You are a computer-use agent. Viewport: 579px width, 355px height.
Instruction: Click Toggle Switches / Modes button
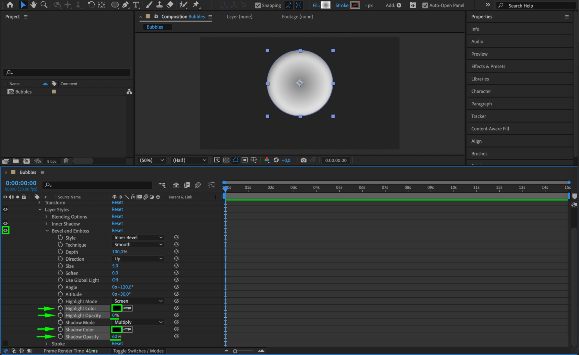[x=138, y=351]
